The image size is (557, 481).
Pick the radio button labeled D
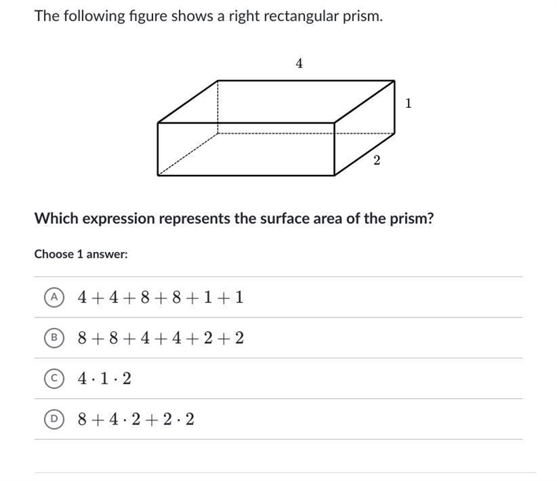(54, 419)
